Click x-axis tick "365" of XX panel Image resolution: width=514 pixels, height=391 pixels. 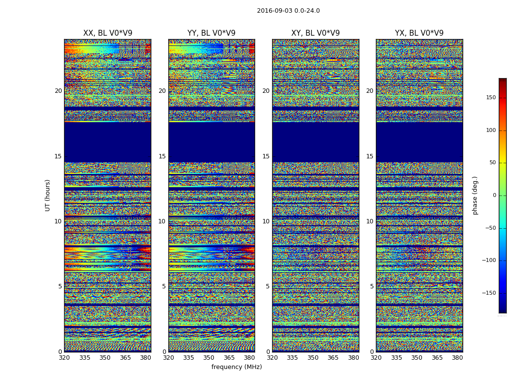(x=125, y=358)
